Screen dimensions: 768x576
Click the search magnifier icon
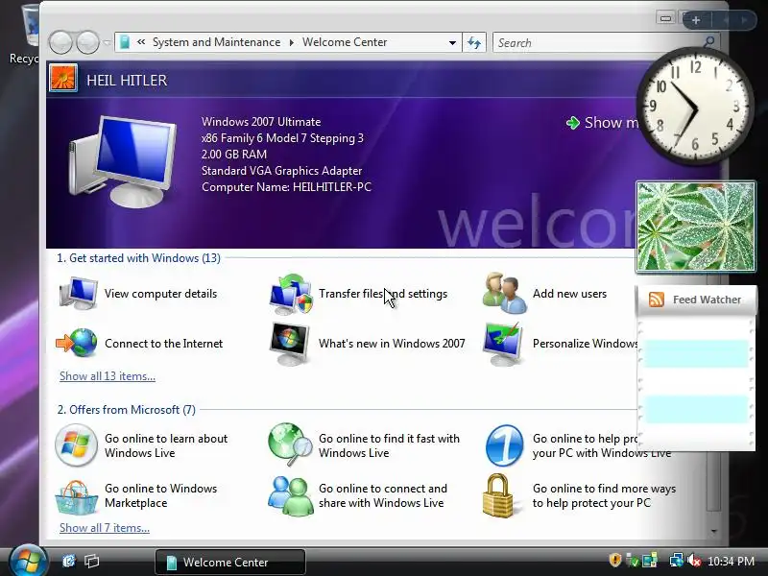pos(708,42)
